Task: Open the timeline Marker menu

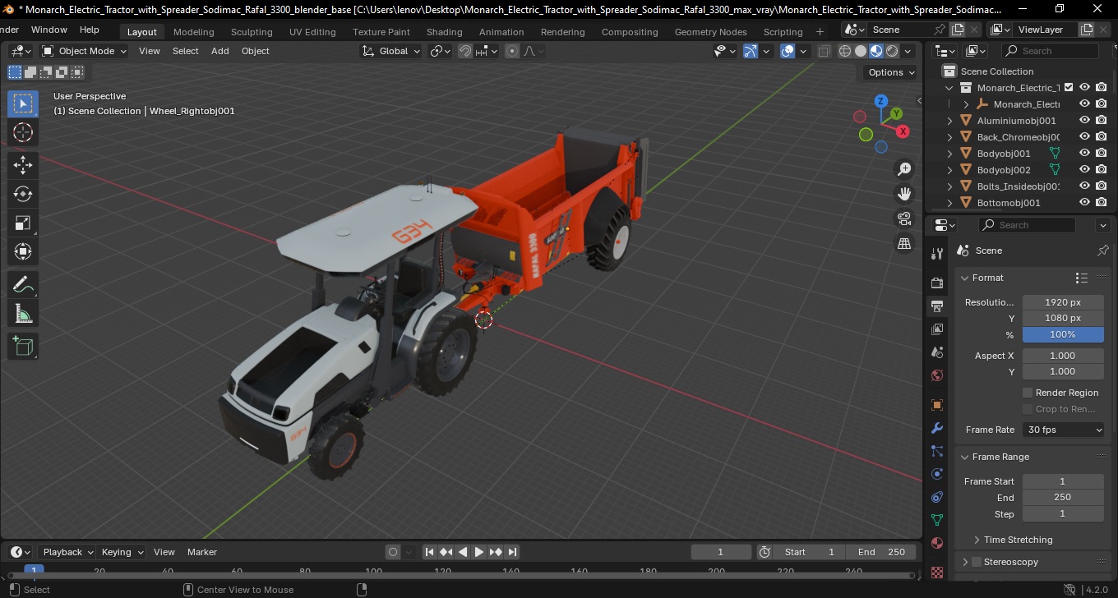Action: pos(202,552)
